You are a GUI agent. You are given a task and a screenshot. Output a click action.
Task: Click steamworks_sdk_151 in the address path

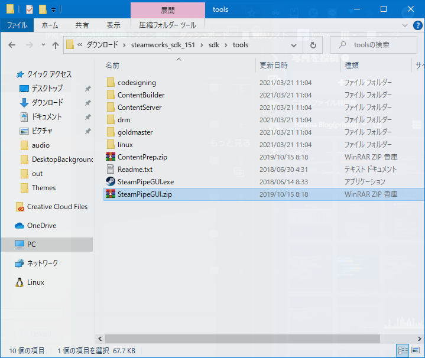(163, 45)
